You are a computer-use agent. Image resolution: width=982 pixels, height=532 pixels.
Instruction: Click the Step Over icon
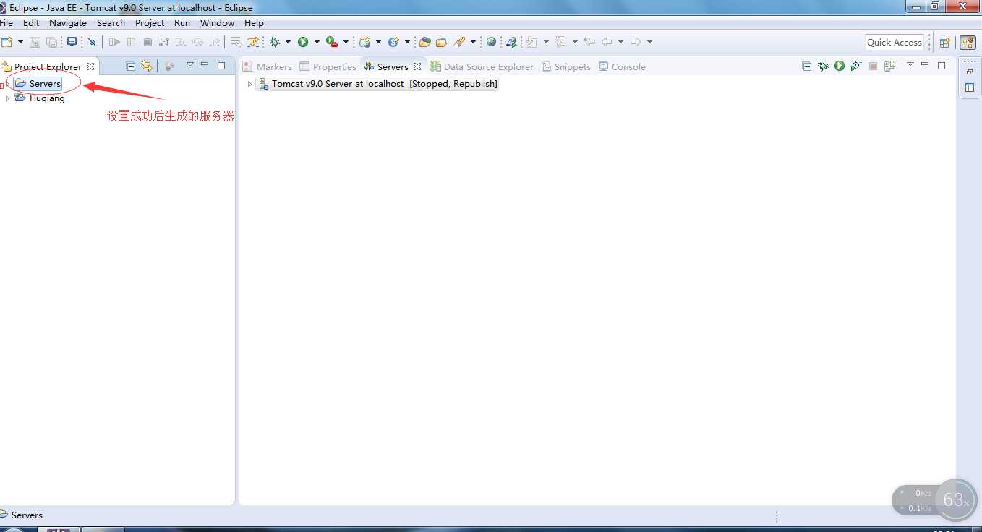coord(198,42)
